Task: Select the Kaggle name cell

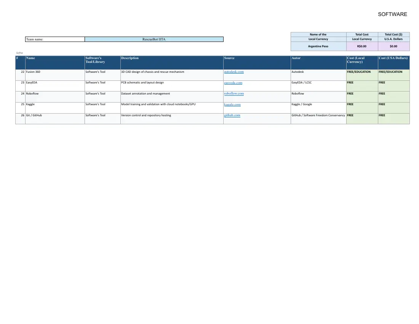Action: 55,108
